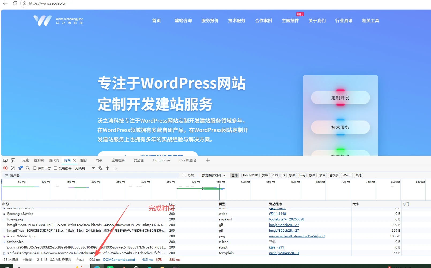Screen dimensions: 431x268
Task: Select the 全部 filter chip
Action: [x=235, y=175]
